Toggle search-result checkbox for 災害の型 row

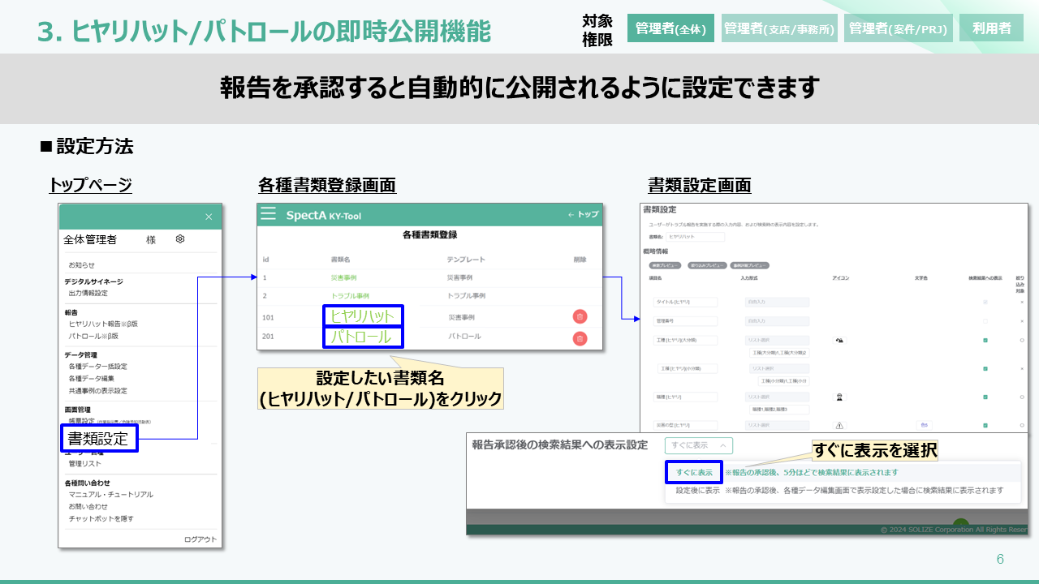tap(985, 425)
